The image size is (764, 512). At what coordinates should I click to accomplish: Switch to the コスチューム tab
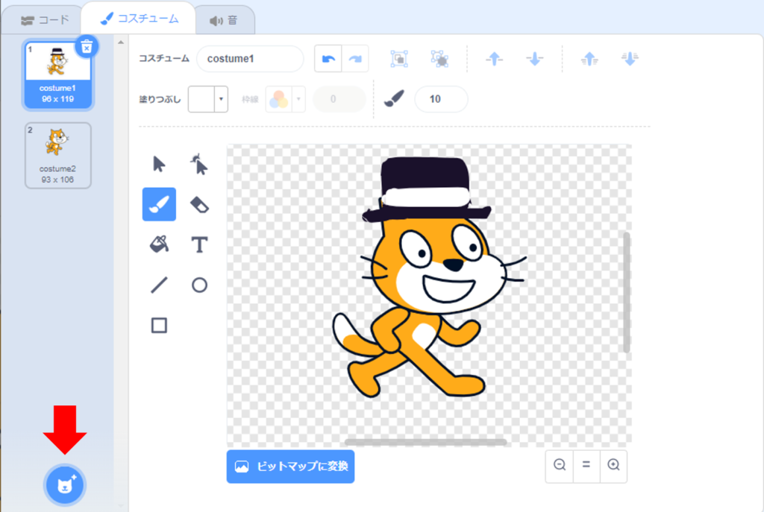[139, 19]
